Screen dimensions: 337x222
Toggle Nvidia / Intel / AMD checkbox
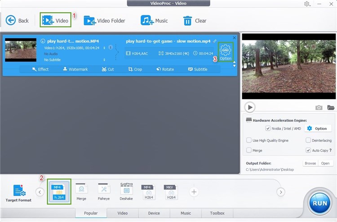tap(268, 129)
